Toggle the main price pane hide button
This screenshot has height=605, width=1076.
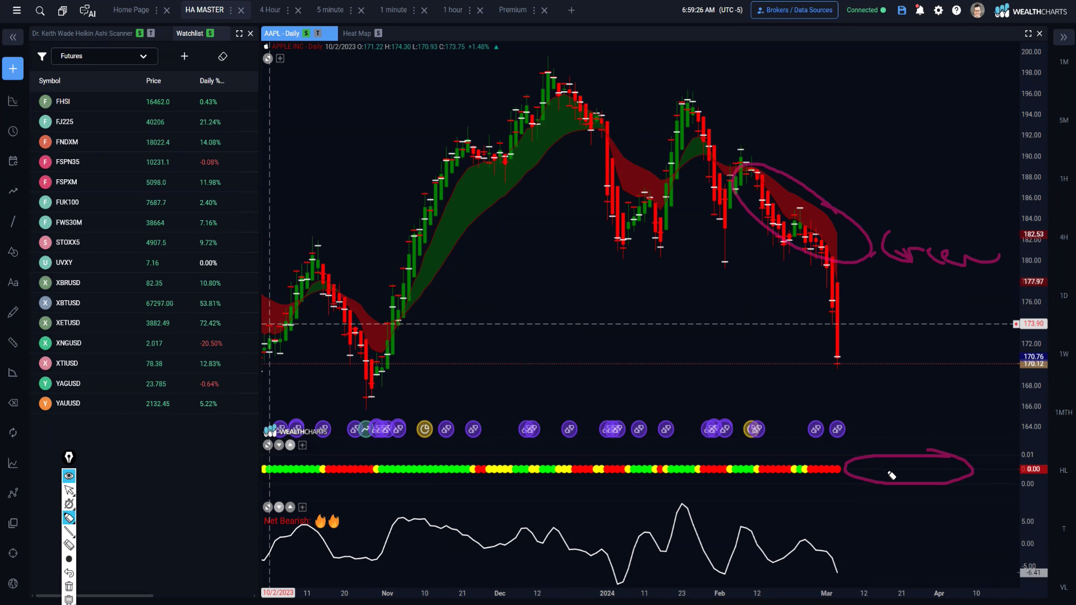pos(268,58)
